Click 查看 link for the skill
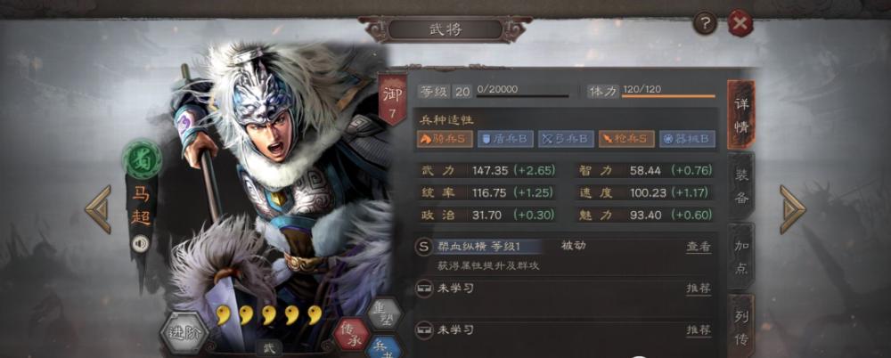The height and width of the screenshot is (358, 891). [x=699, y=247]
